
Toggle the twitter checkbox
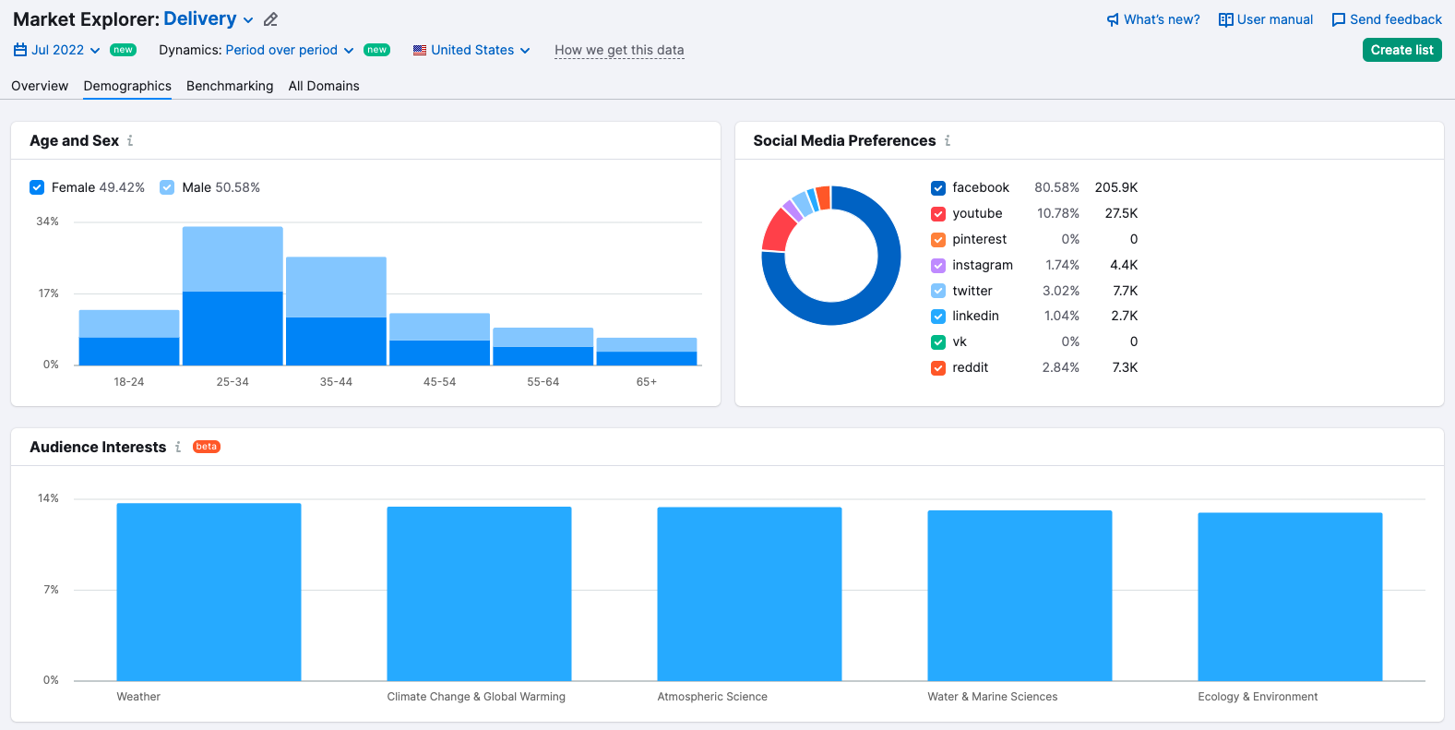point(938,291)
